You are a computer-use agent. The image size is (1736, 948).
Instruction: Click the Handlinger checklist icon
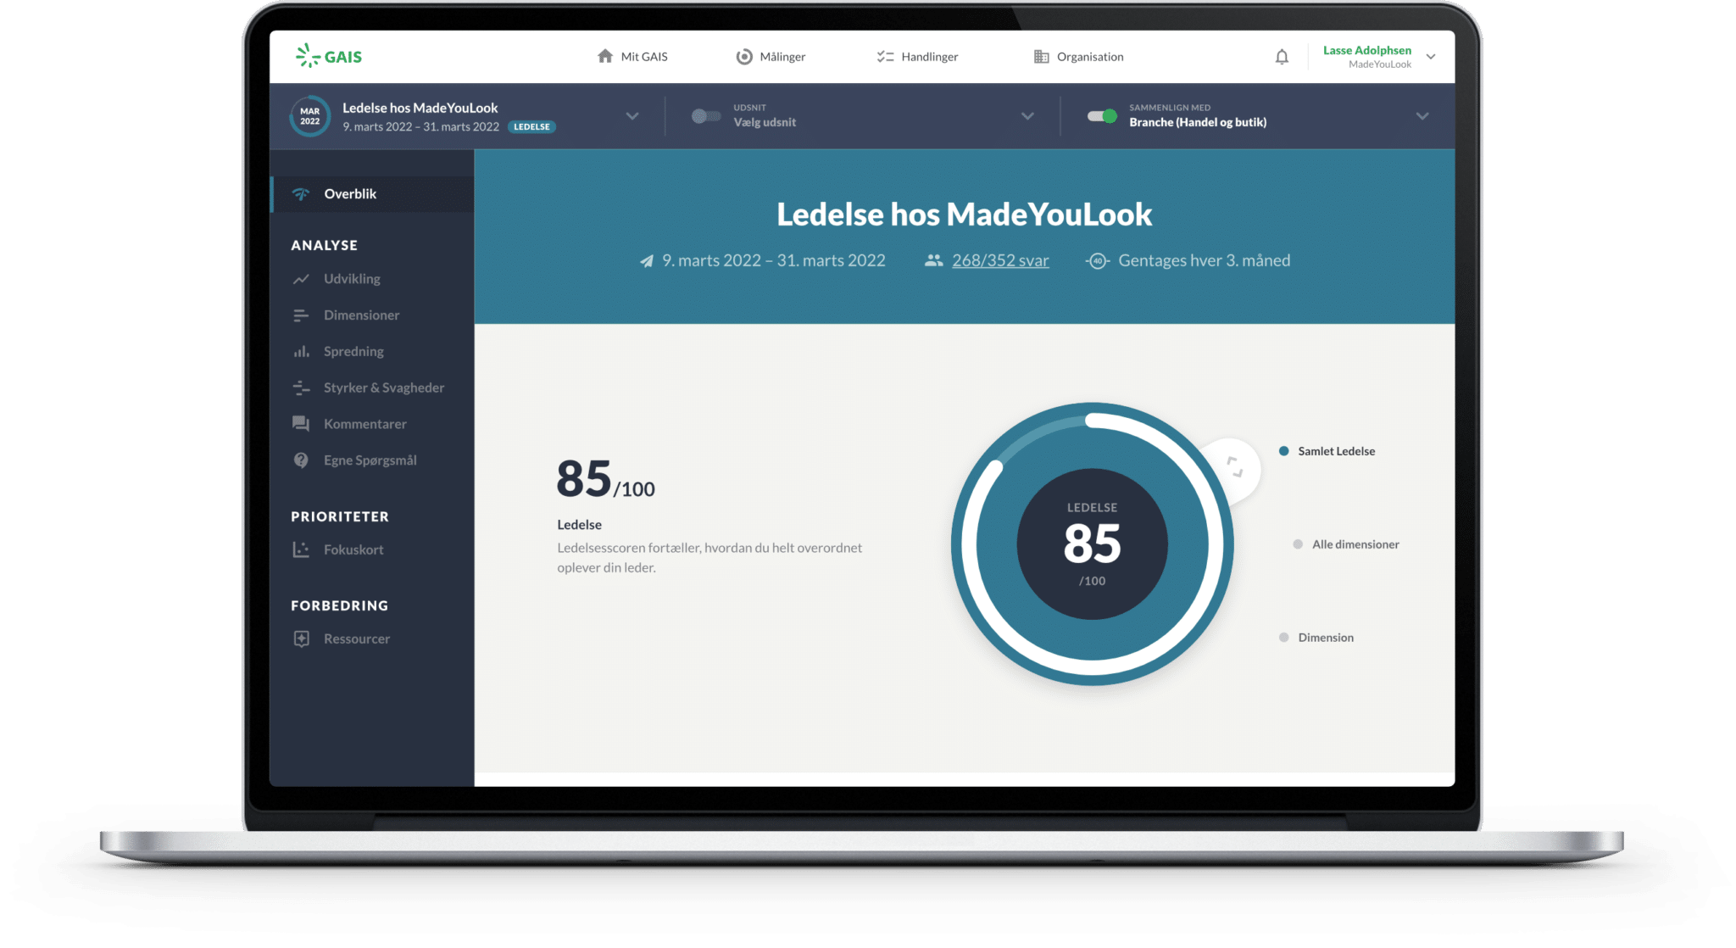click(885, 56)
